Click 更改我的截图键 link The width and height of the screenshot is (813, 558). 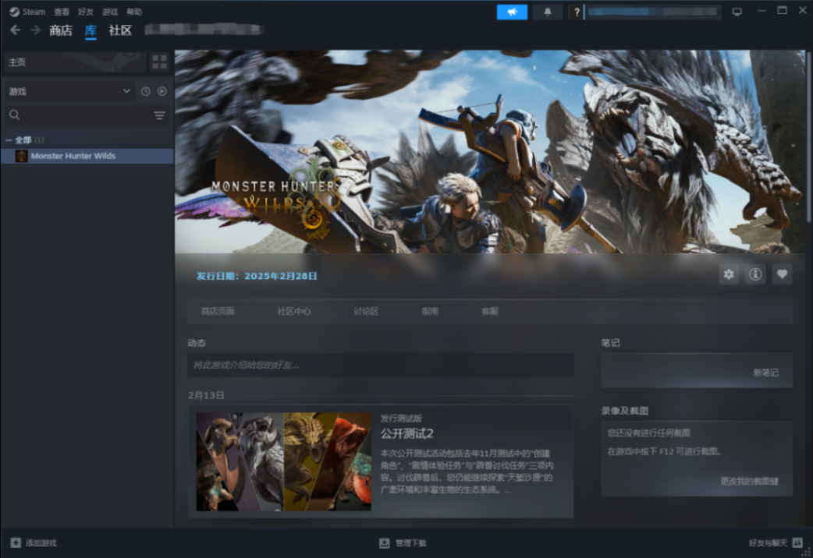[749, 482]
